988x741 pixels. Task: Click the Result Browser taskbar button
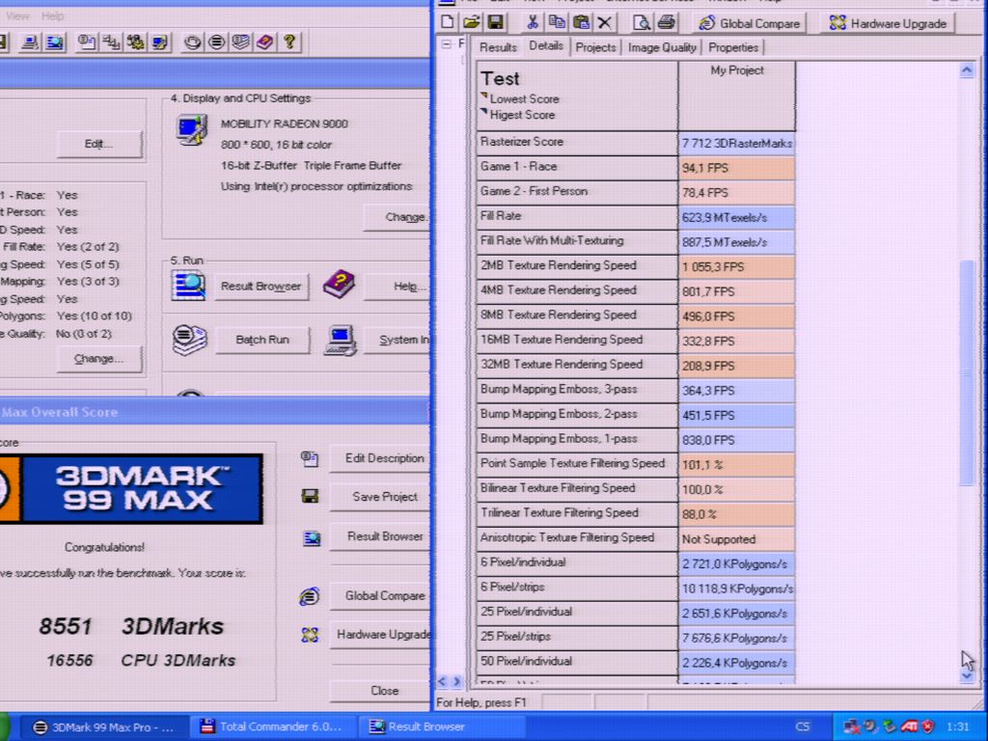441,727
